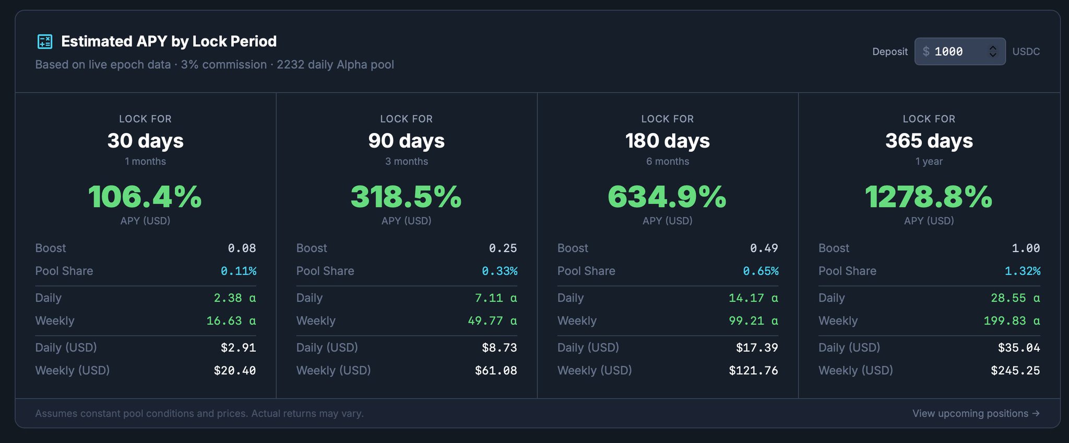Click the $245.25 Weekly USD value

(1015, 371)
